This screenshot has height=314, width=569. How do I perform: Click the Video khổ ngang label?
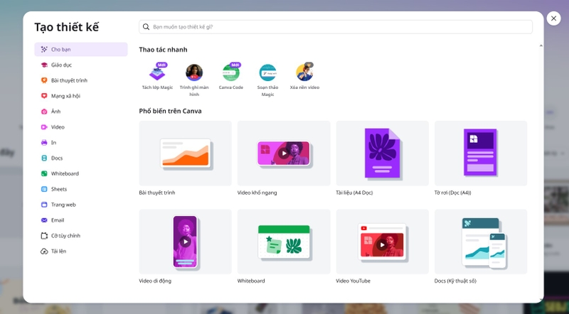pyautogui.click(x=257, y=193)
